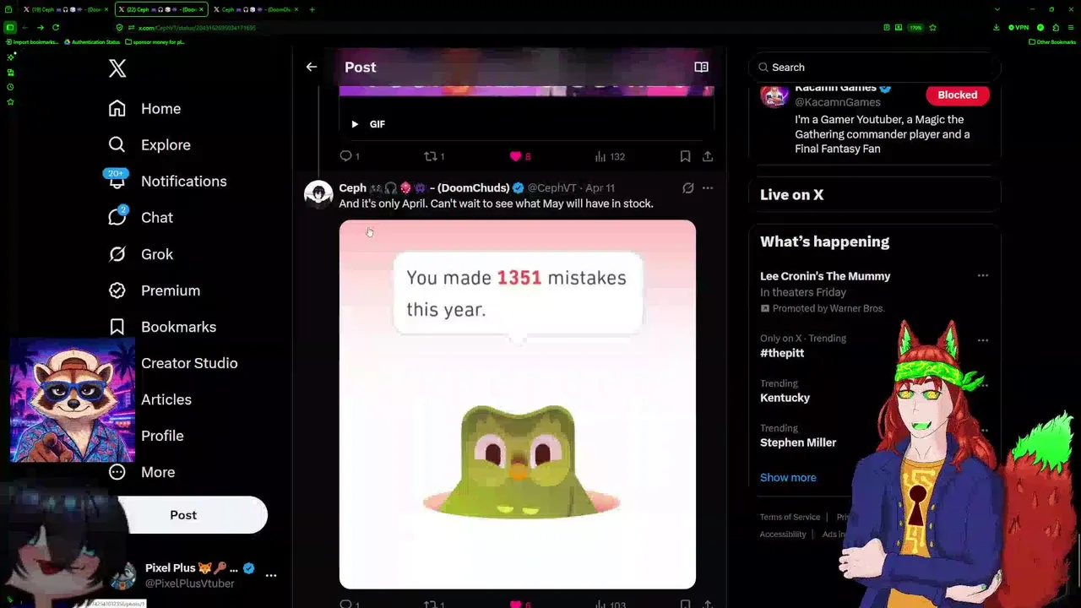This screenshot has width=1081, height=608.
Task: Open Authentication Status bookmark
Action: pyautogui.click(x=93, y=41)
